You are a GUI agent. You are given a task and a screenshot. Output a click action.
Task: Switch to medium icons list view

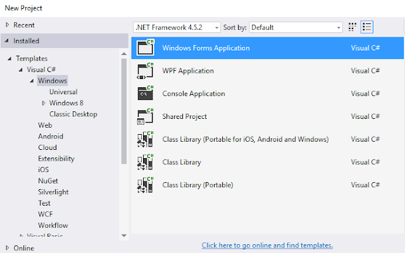(367, 27)
